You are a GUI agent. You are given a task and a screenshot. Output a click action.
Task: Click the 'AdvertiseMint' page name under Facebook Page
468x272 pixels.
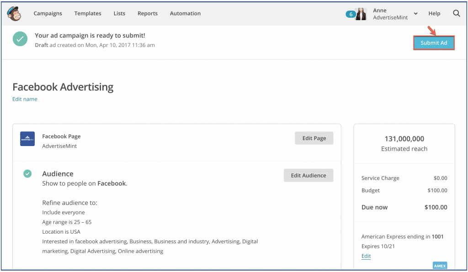click(59, 146)
